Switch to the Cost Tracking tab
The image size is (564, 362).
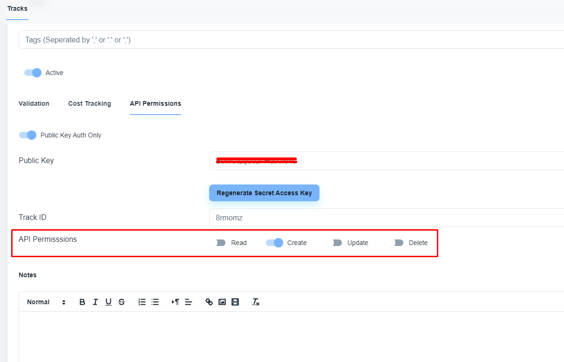pyautogui.click(x=89, y=103)
